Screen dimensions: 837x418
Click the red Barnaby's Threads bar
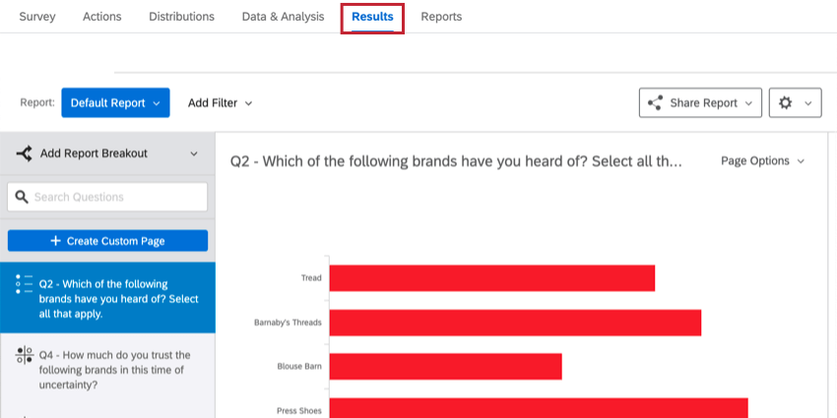coord(515,323)
